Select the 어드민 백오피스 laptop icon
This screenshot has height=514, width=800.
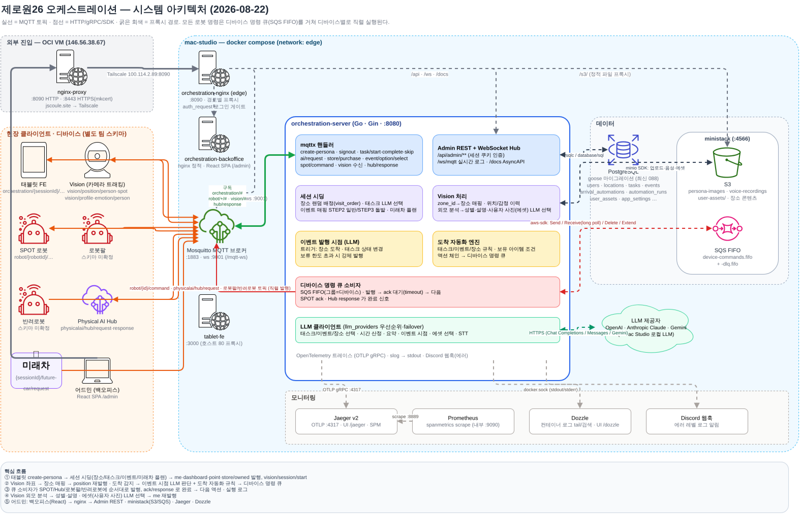(x=97, y=371)
